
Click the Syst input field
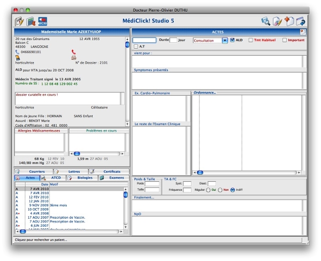pos(187,183)
